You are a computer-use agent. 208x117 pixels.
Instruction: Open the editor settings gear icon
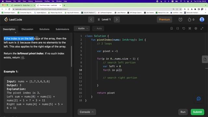pos(196,28)
